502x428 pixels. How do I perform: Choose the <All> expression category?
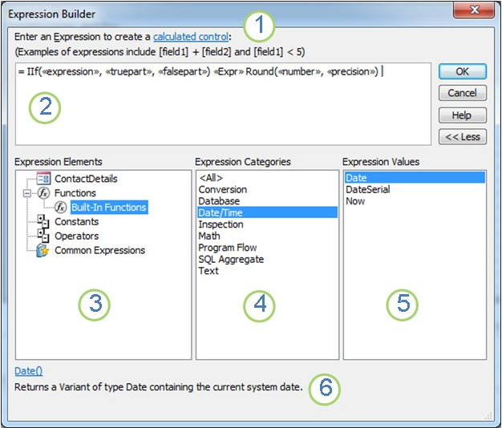pyautogui.click(x=267, y=178)
